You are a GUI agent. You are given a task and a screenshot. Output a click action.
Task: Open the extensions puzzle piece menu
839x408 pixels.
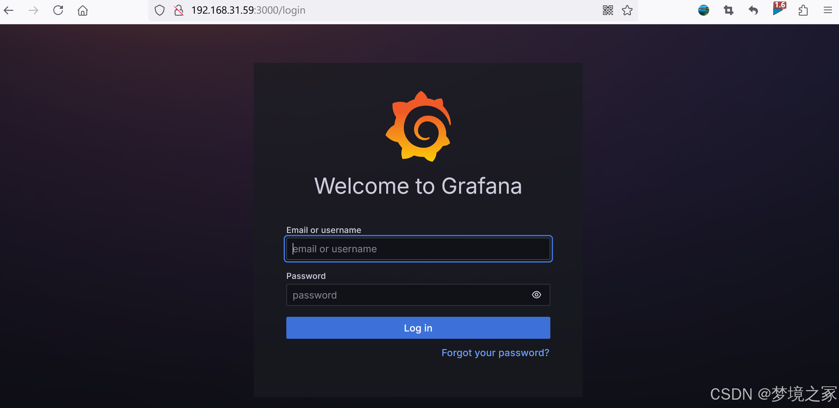pyautogui.click(x=803, y=10)
